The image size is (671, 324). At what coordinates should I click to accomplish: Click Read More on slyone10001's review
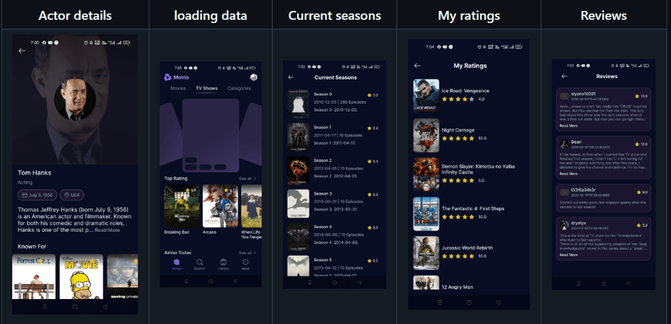pyautogui.click(x=568, y=126)
